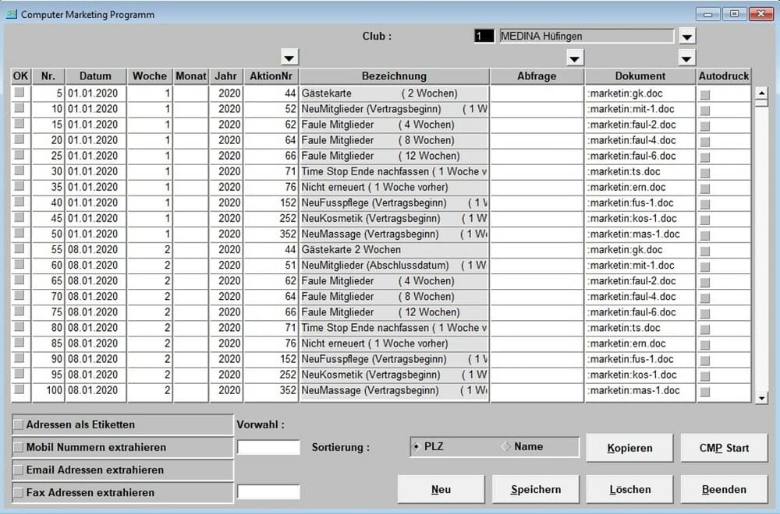The width and height of the screenshot is (780, 514).
Task: Click the Vorwahl input field
Action: click(x=268, y=448)
